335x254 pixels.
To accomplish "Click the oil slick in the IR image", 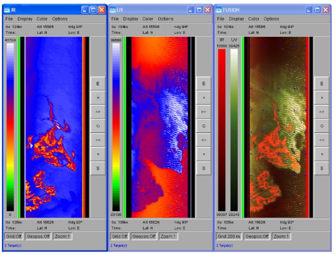I will pyautogui.click(x=53, y=145).
